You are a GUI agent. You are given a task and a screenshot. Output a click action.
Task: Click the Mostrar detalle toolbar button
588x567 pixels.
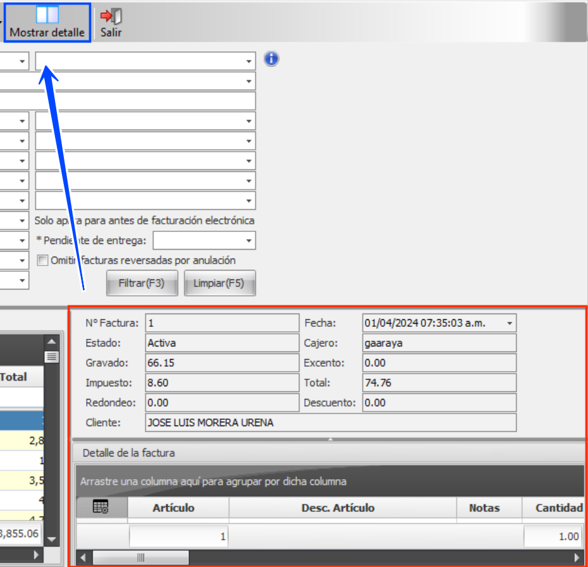click(47, 21)
